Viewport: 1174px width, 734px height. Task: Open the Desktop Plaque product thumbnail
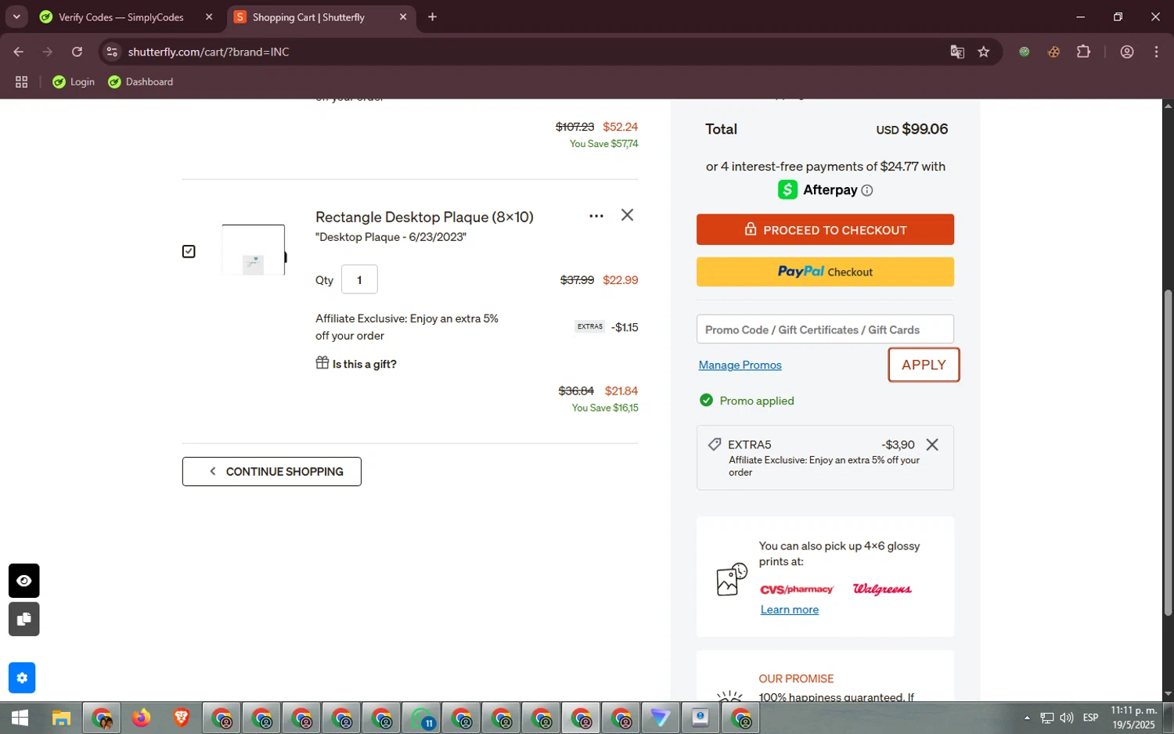coord(254,250)
